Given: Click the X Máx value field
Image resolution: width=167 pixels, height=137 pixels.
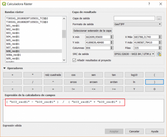Looking at the screenshot, I should [146, 37].
